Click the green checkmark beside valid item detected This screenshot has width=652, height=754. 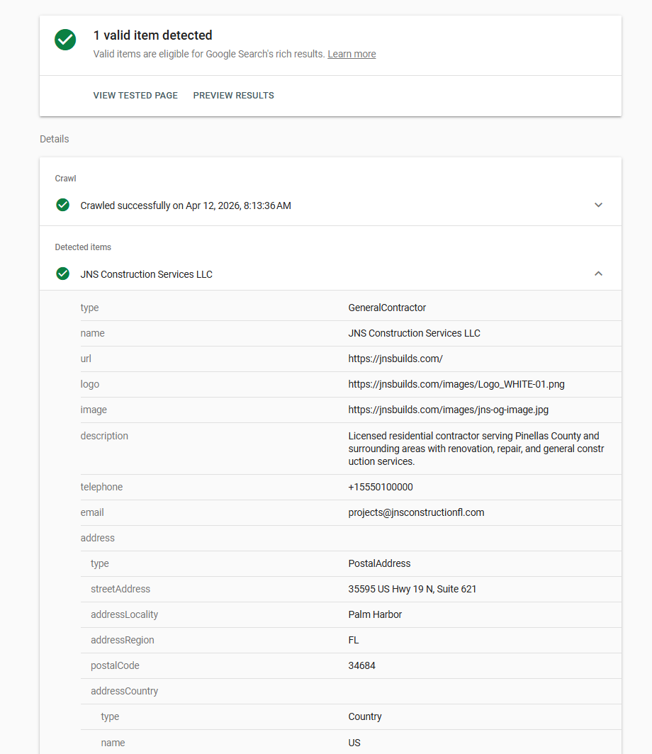point(65,40)
